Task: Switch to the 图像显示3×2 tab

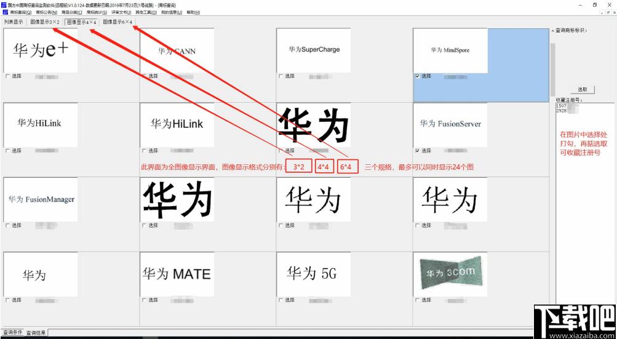Action: coord(45,22)
